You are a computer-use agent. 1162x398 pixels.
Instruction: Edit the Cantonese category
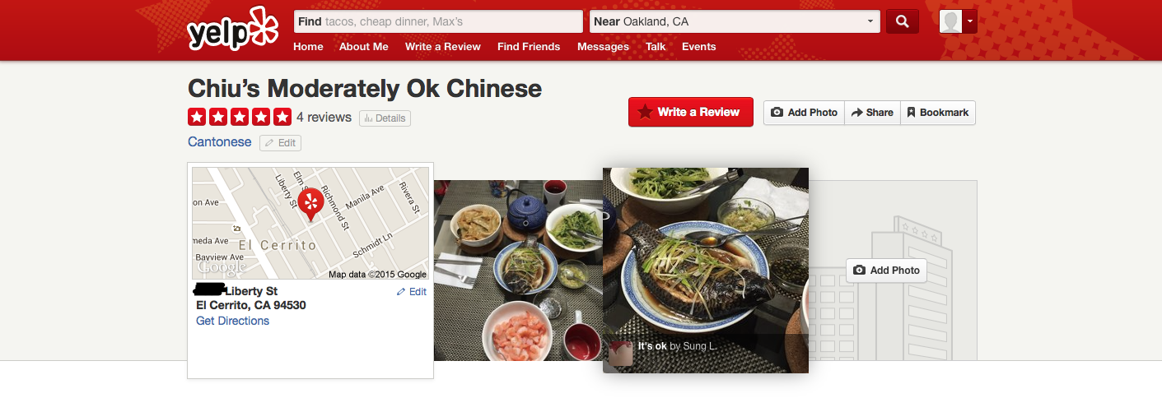280,143
